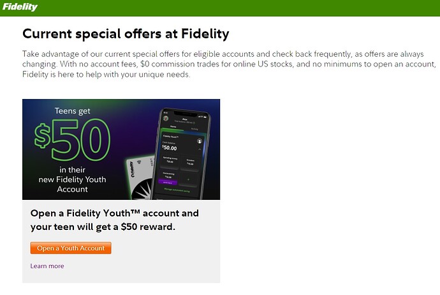
Task: Click the profile avatar on the phone screen
Action: (x=166, y=118)
